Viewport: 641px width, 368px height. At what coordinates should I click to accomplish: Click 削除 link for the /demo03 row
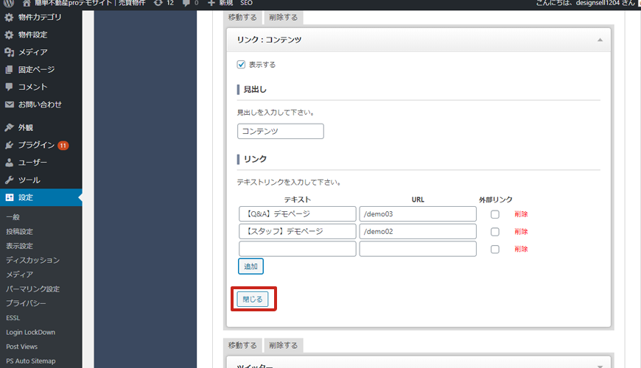tap(521, 214)
